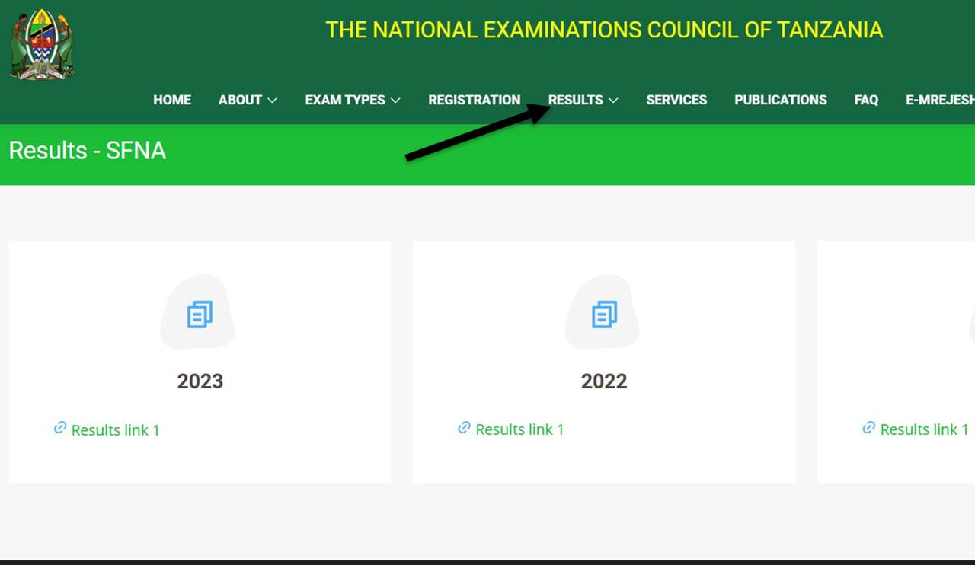Open Results link 1 for 2023
975x565 pixels.
pyautogui.click(x=115, y=430)
